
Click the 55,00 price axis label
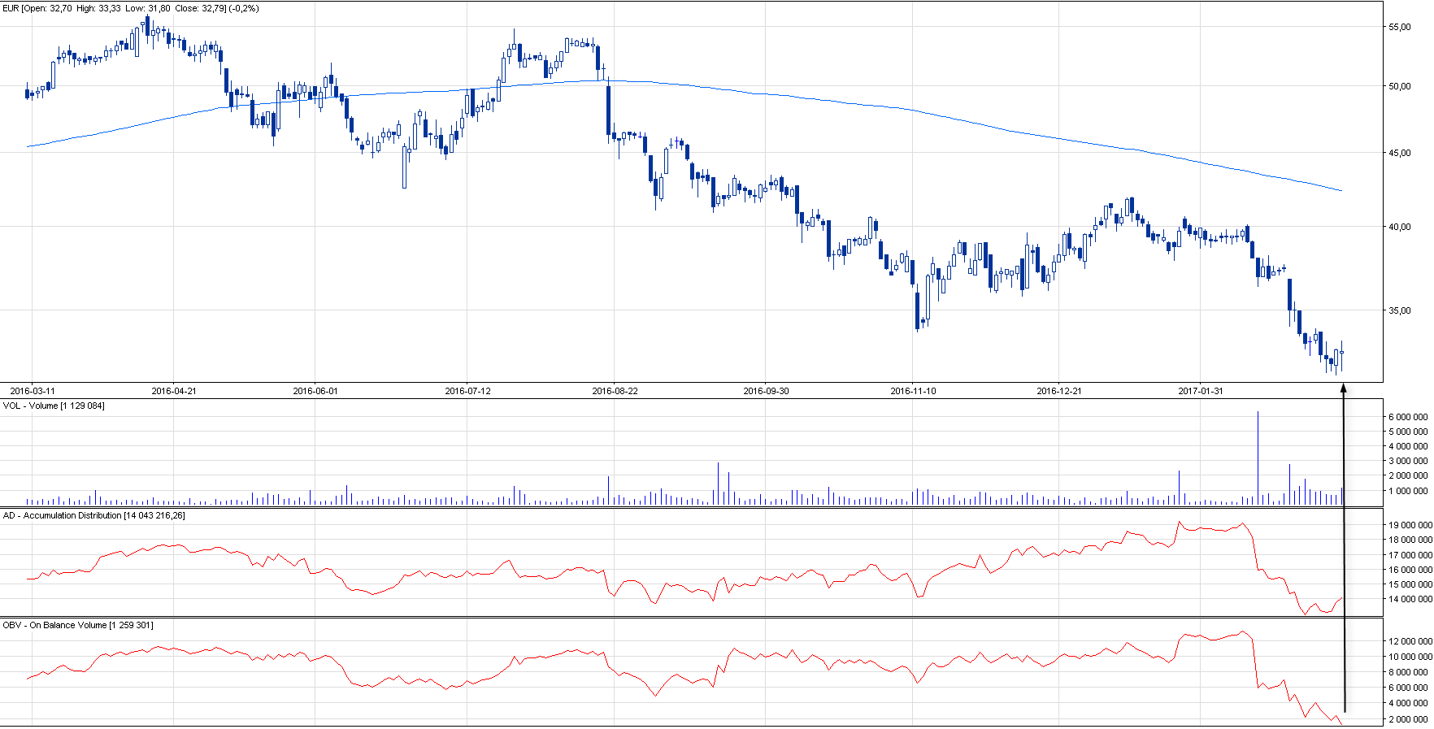[1400, 27]
